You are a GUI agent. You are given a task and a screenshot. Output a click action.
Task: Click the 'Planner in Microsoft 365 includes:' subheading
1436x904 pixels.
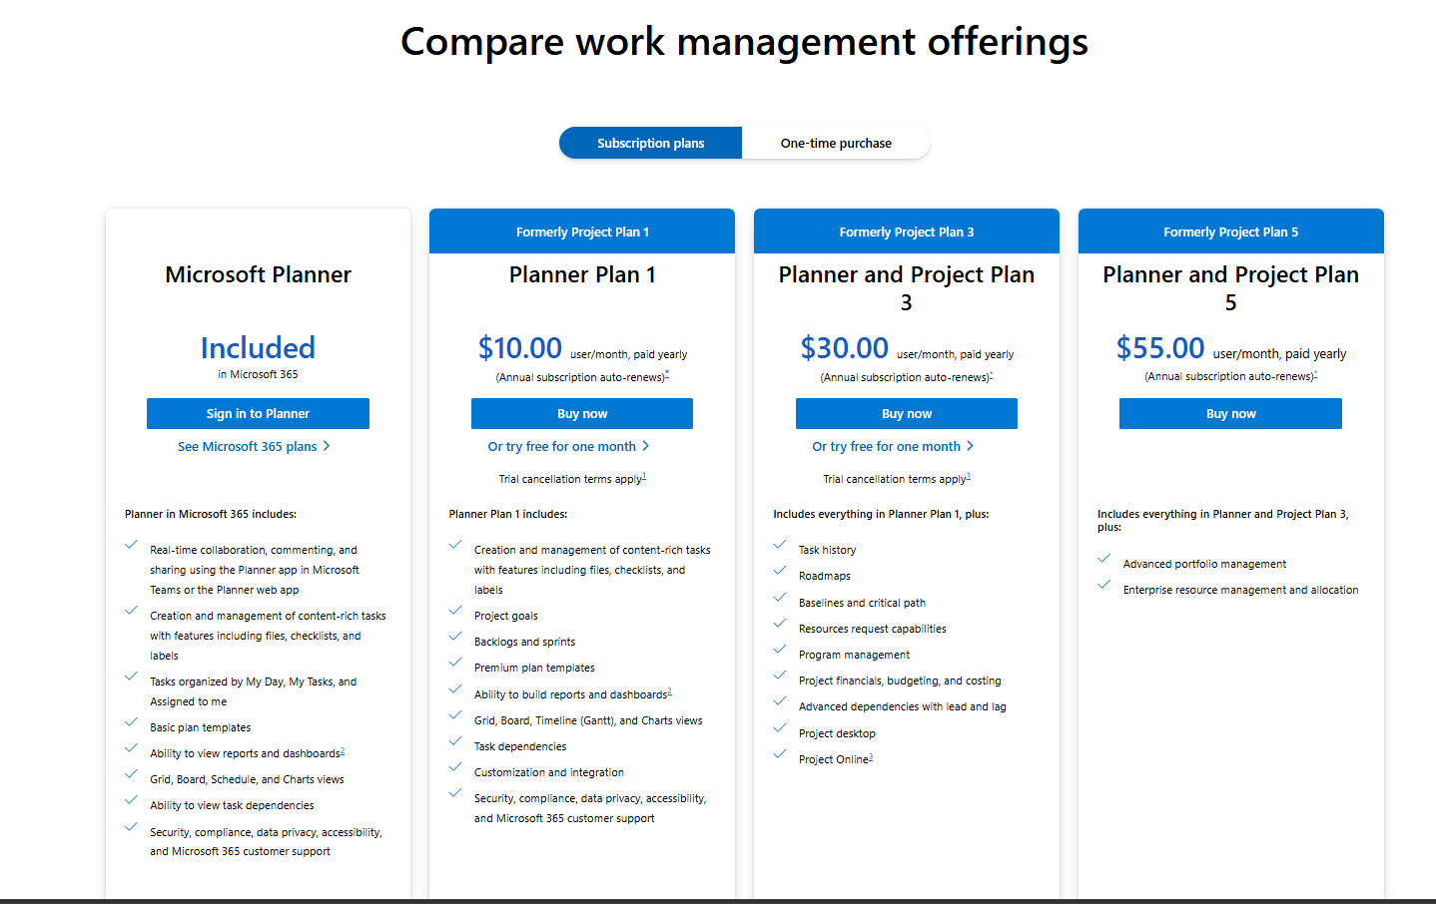point(211,514)
